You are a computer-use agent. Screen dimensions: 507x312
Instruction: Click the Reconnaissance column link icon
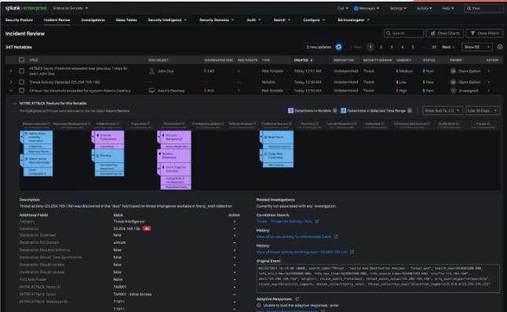49,123
